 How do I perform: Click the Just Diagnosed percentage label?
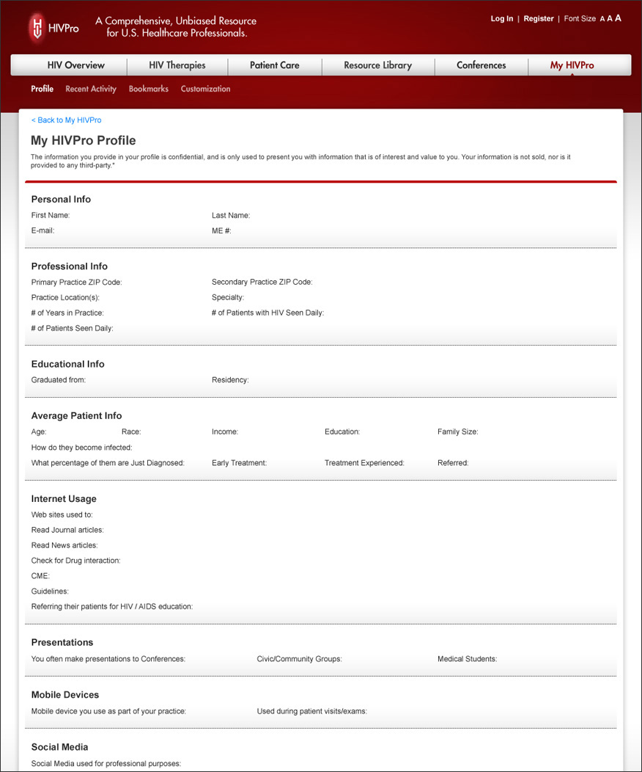tap(108, 463)
